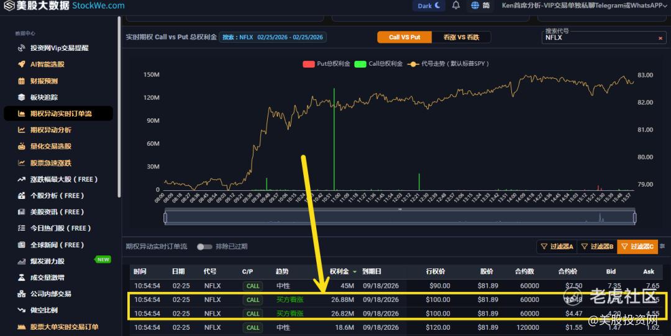Click the 股票急速涨跌 icon
The image size is (671, 336).
click(x=21, y=162)
